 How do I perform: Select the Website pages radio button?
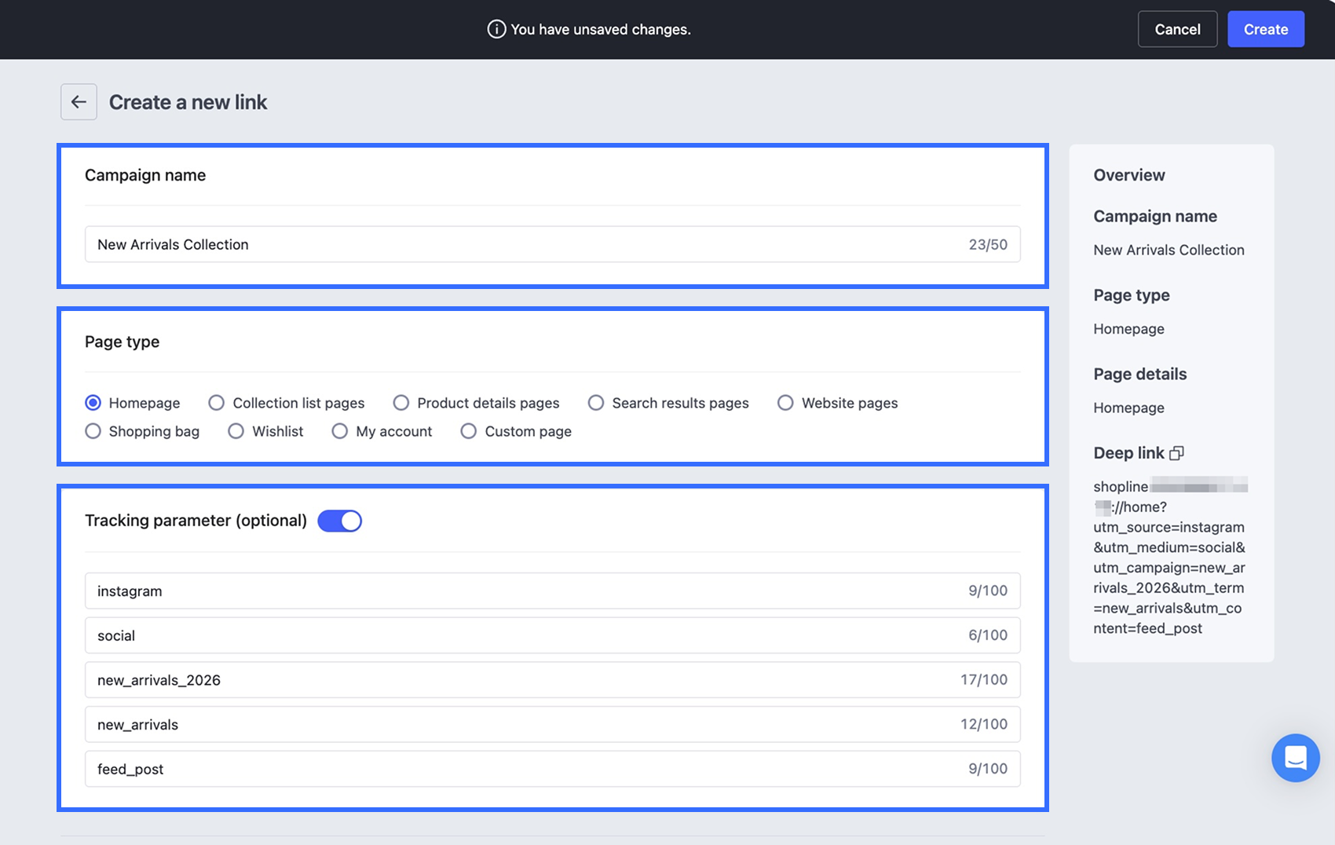coord(785,403)
